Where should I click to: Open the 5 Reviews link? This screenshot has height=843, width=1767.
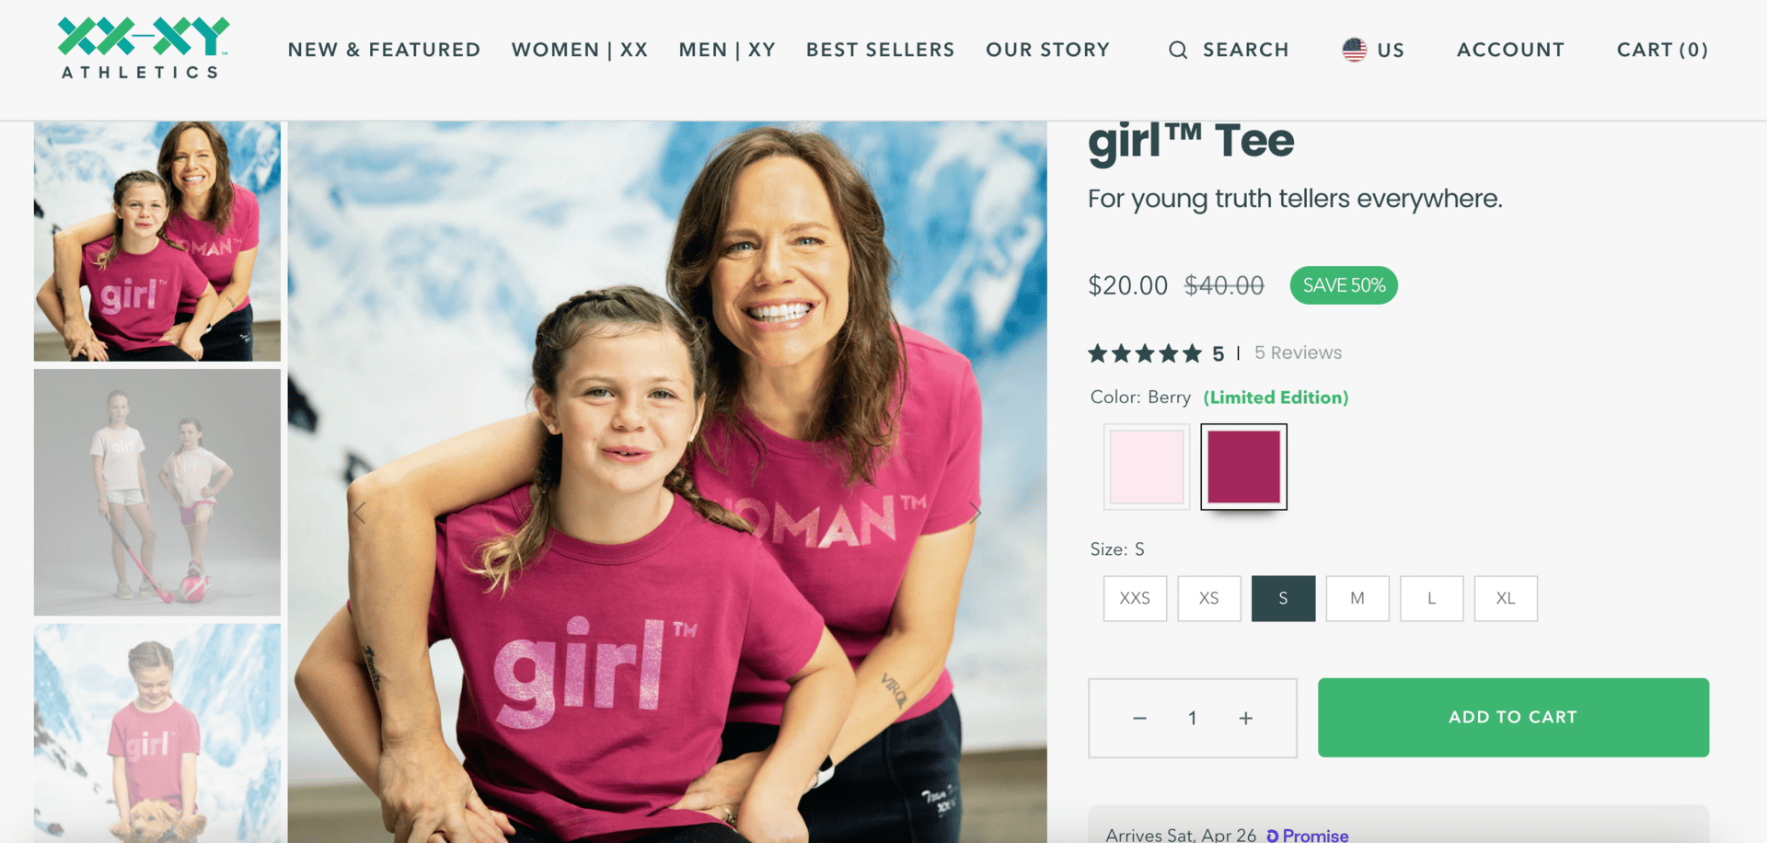pos(1298,353)
